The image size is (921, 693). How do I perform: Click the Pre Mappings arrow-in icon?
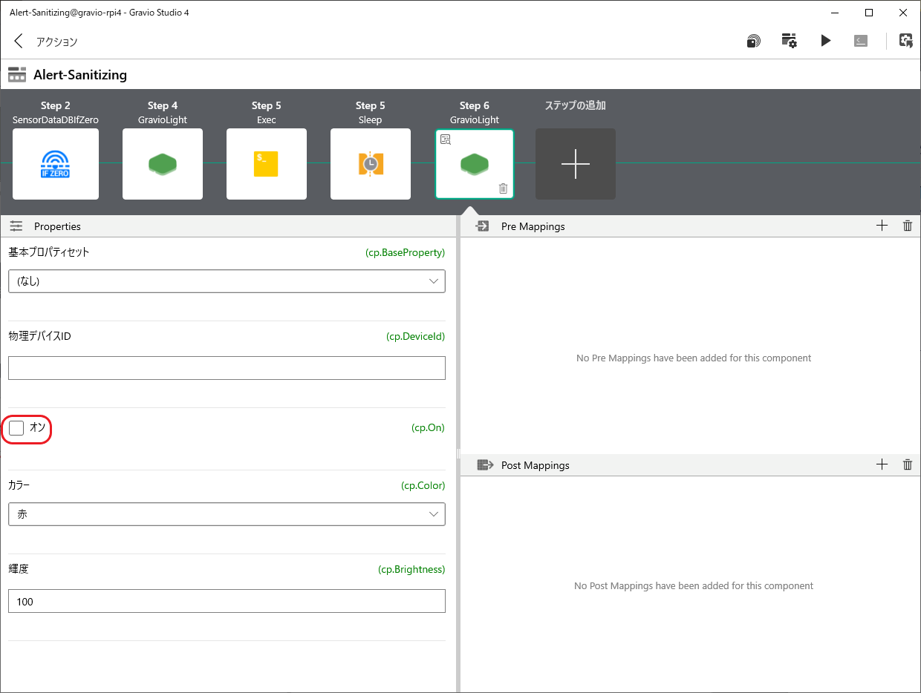[482, 226]
